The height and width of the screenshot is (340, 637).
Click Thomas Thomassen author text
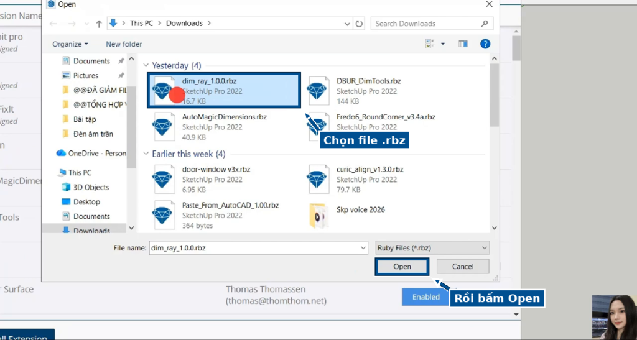pos(266,289)
